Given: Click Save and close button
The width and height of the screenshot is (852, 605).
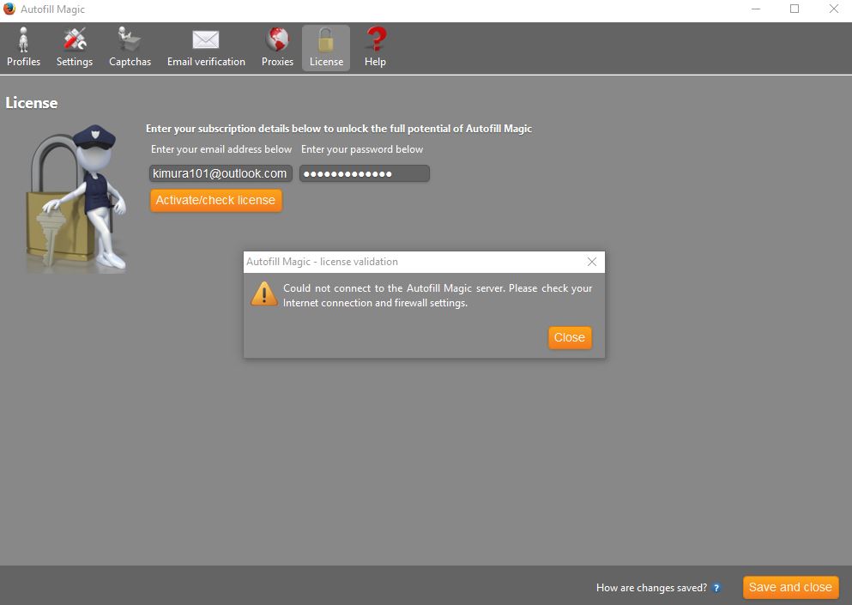Looking at the screenshot, I should point(790,587).
